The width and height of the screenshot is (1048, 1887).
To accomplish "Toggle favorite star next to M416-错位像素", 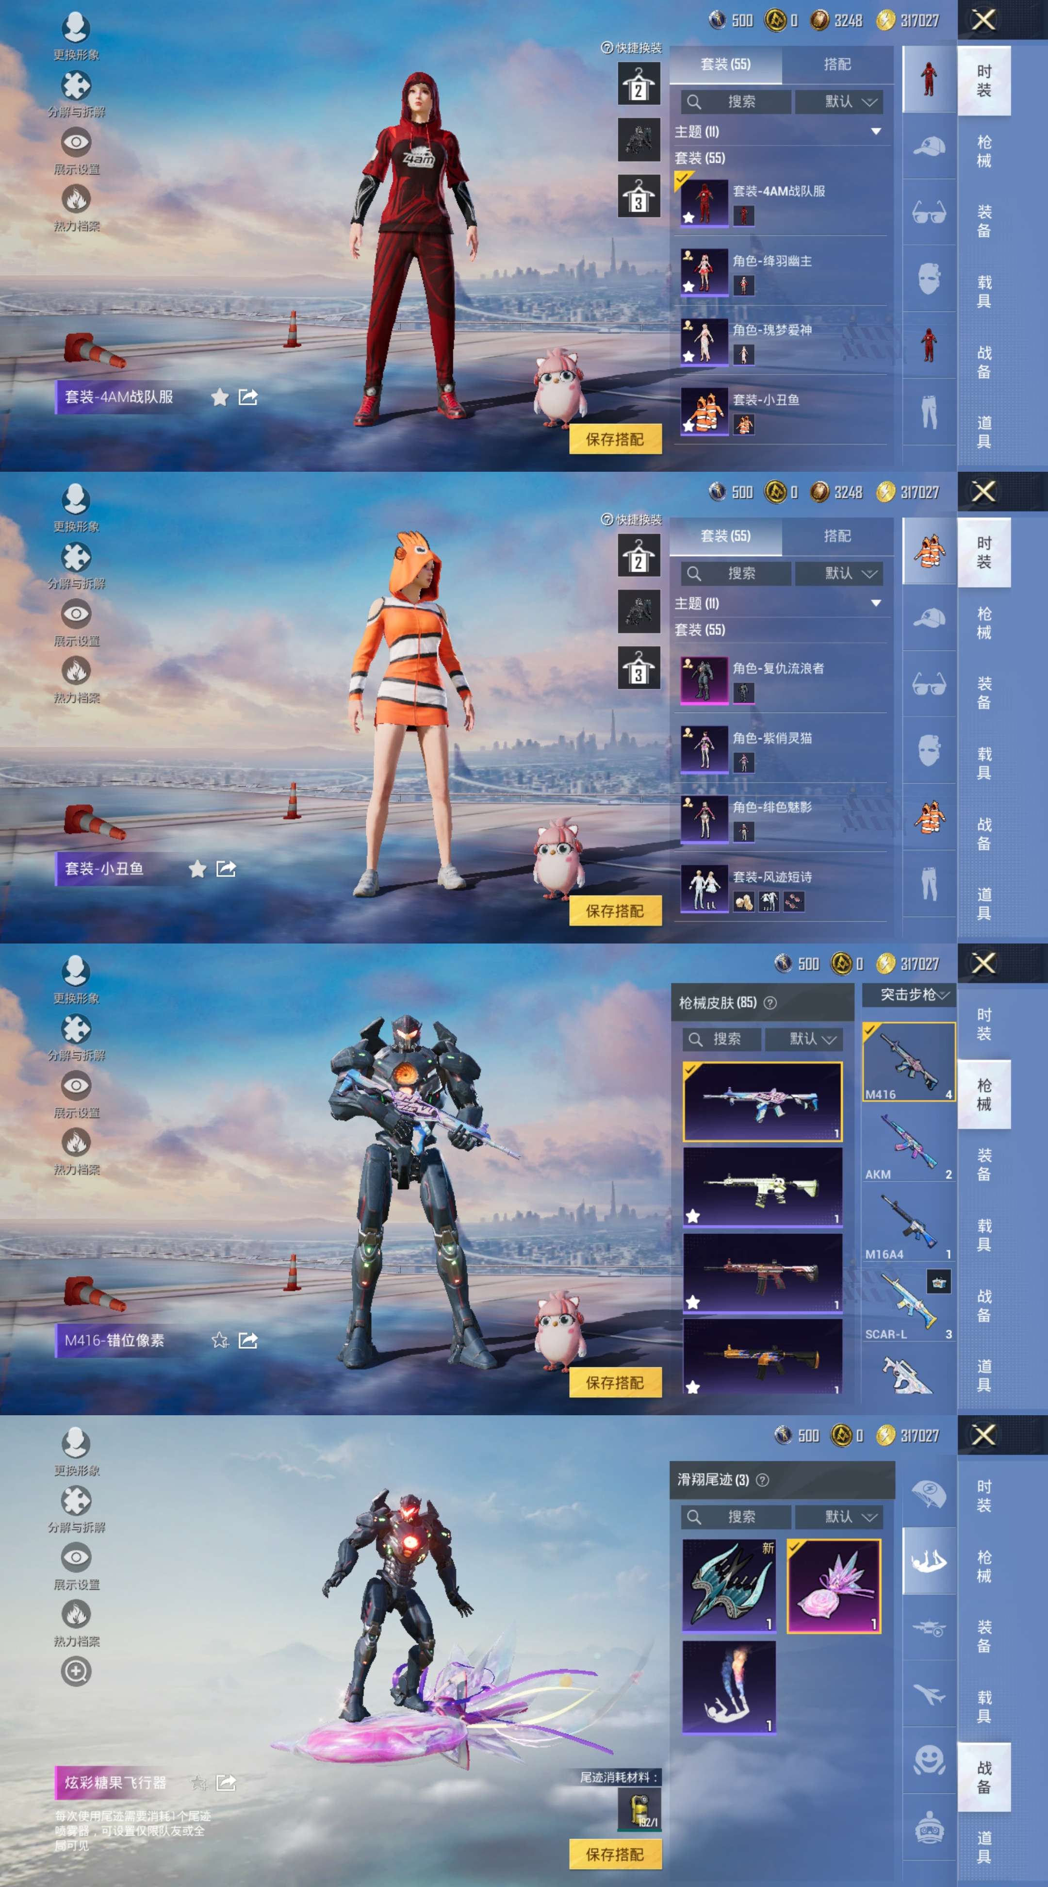I will tap(220, 1340).
